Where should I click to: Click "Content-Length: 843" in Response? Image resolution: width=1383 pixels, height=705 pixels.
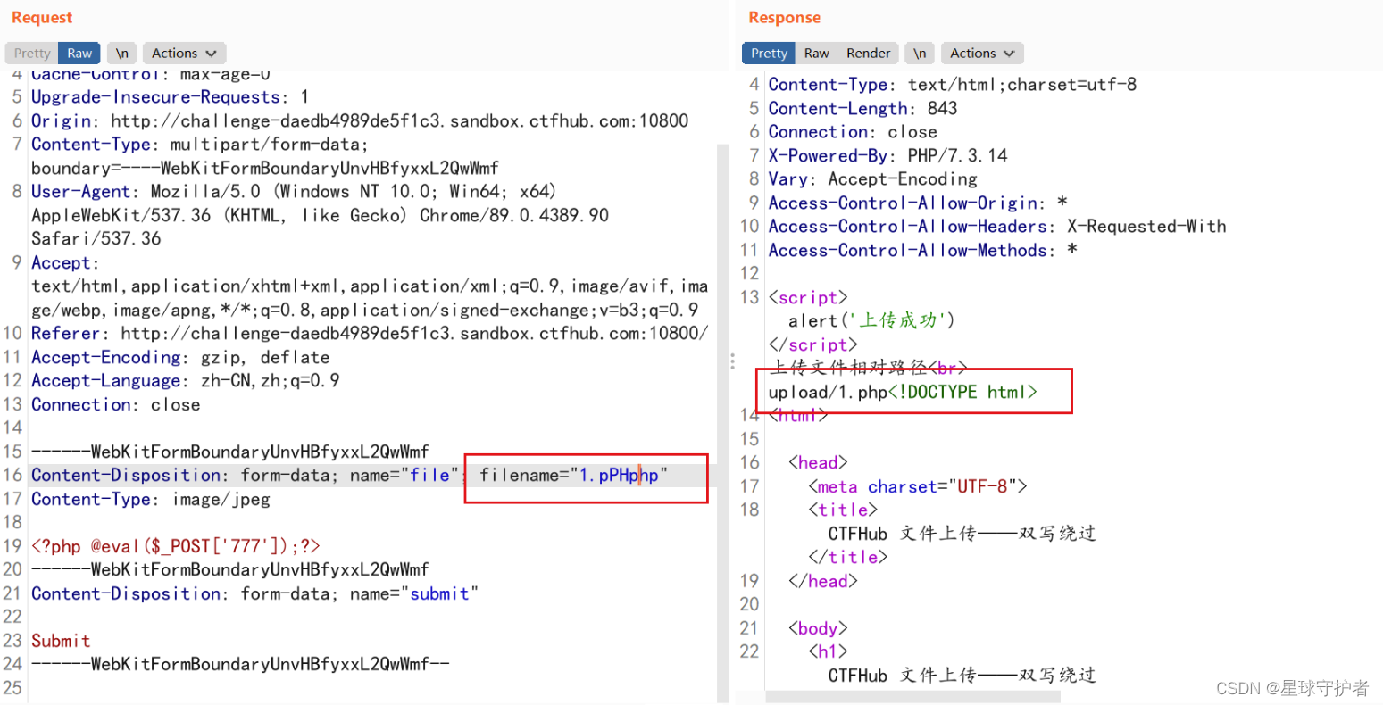point(862,108)
